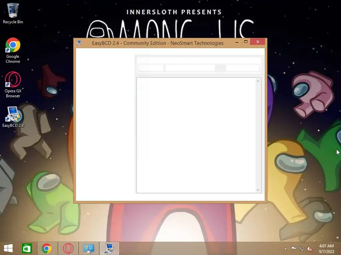Viewport: 341px width, 255px height.
Task: Click the EasyBCD taskbar button
Action: click(109, 248)
